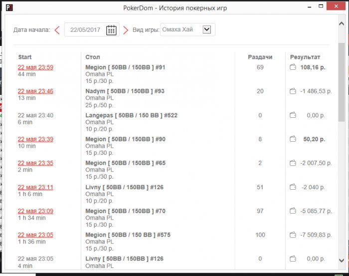This screenshot has height=276, width=349.
Task: Click hand icon beside 50,20 р. result
Action: click(x=294, y=139)
